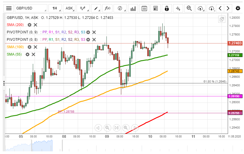Click the SMA (55) green label
Image resolution: width=244 pixels, height=154 pixels.
[14, 54]
